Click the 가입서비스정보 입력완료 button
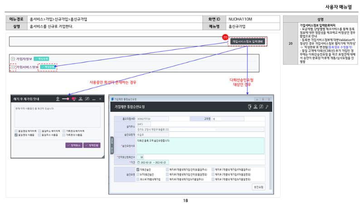This screenshot has height=204, width=363. (247, 42)
